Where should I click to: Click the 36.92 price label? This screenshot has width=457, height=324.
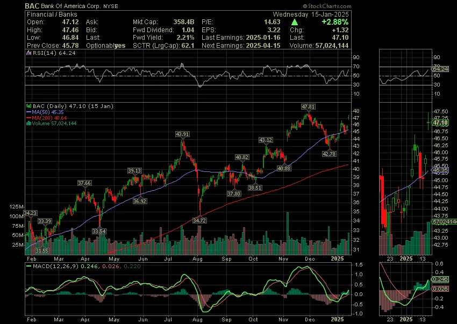coord(140,201)
